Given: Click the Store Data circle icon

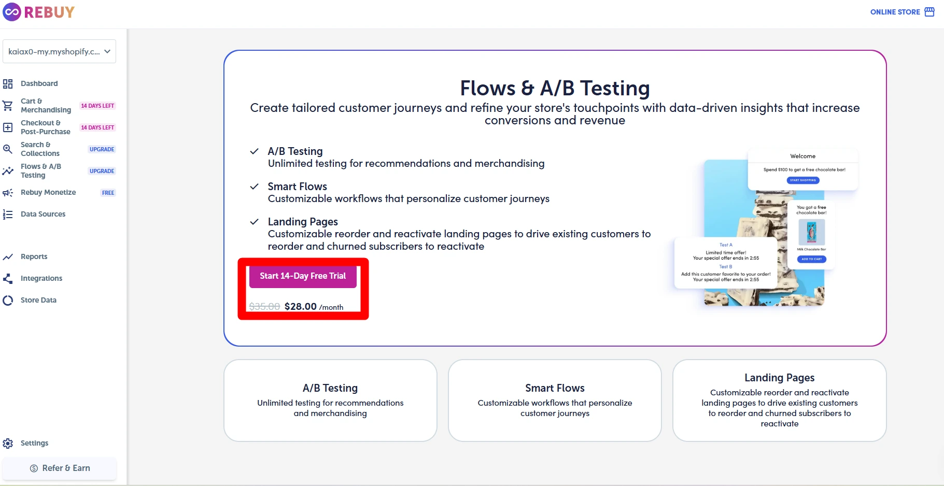Looking at the screenshot, I should tap(8, 300).
